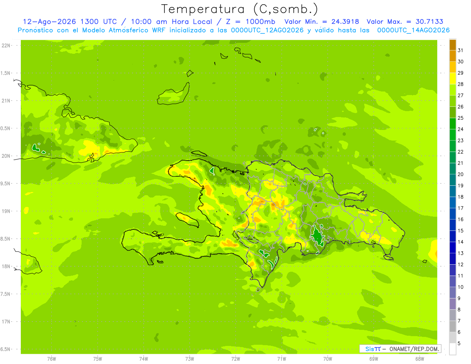
Task: Click the init time '0000UTC_12AGO2026'
Action: 267,30
